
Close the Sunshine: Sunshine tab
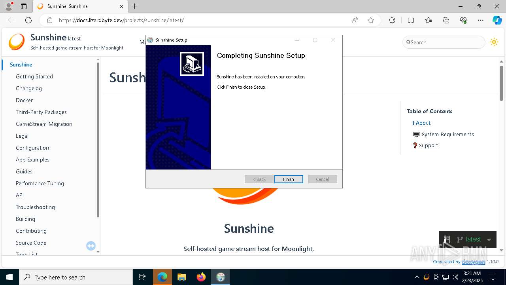click(x=121, y=6)
